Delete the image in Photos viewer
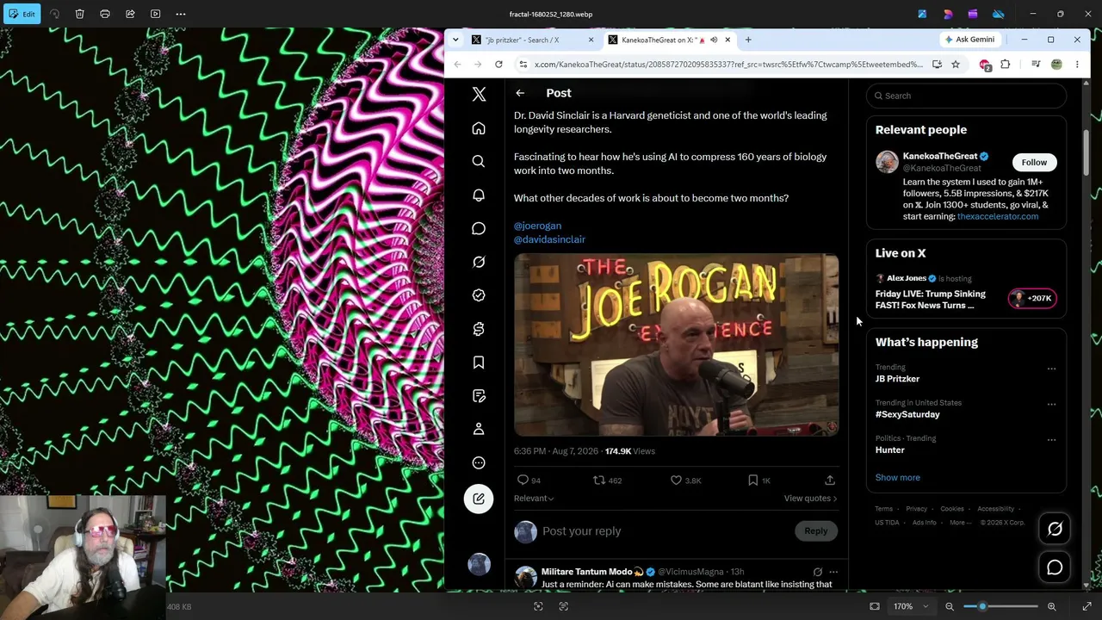The height and width of the screenshot is (620, 1102). pos(79,14)
